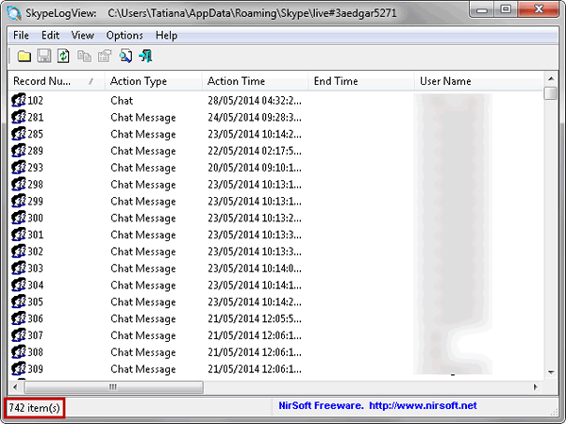Sort by the Action Type column header
This screenshot has width=566, height=424.
click(x=154, y=81)
